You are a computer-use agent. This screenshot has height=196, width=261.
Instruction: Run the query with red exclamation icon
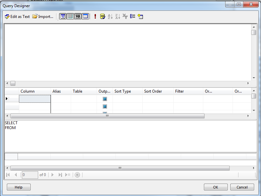tap(95, 16)
